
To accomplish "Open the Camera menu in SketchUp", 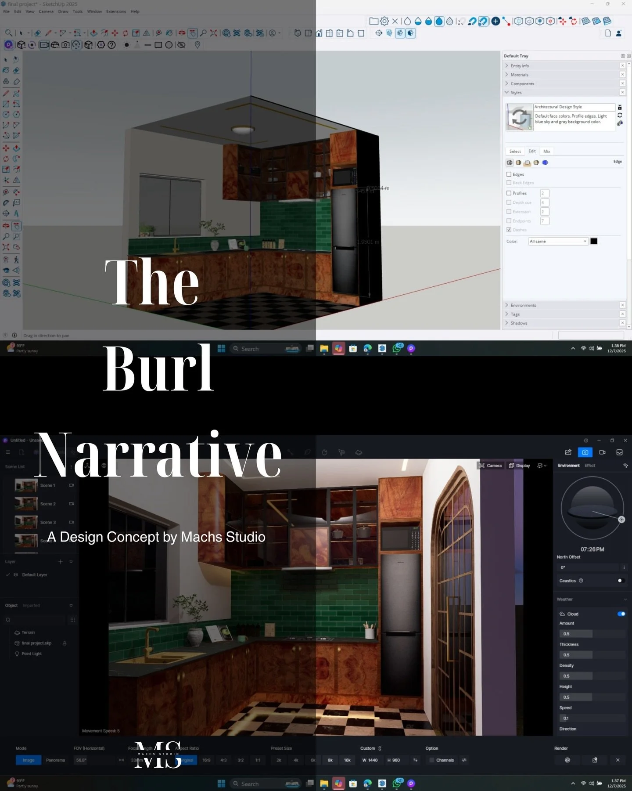I will (46, 11).
